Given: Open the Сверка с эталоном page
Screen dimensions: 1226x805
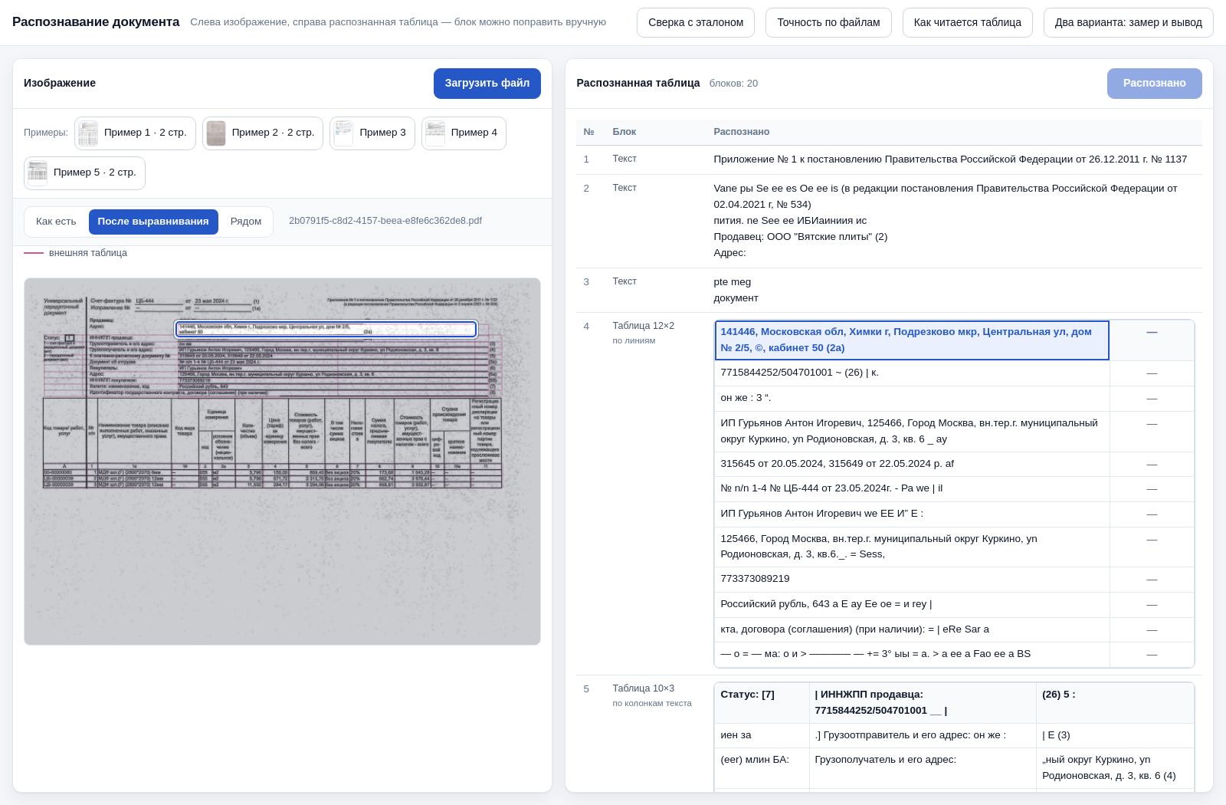Looking at the screenshot, I should pos(695,22).
